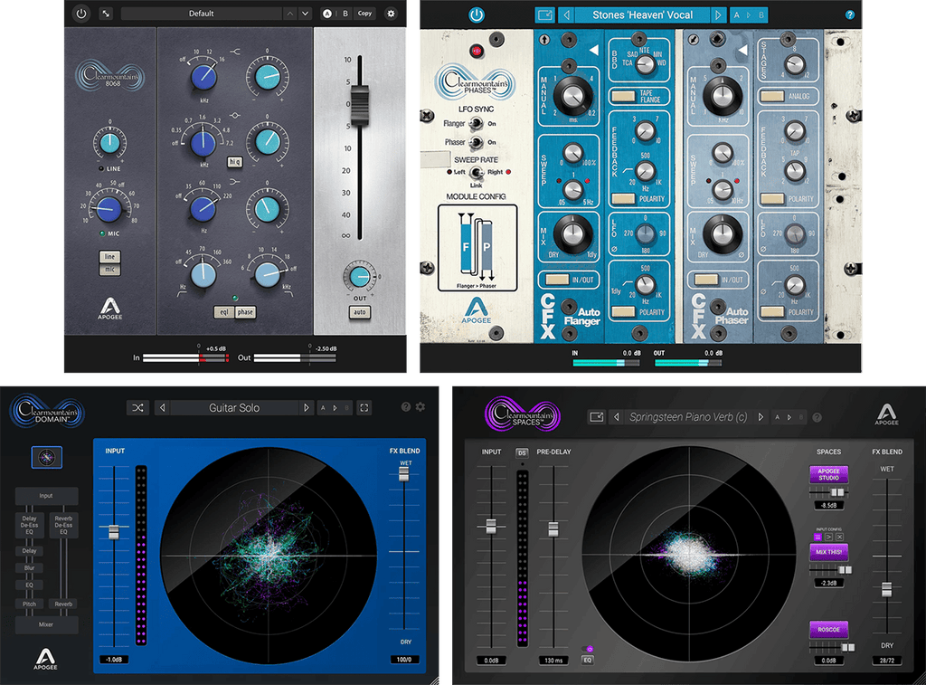Image resolution: width=926 pixels, height=685 pixels.
Task: Click the 8068 Out level knob
Action: click(x=359, y=276)
